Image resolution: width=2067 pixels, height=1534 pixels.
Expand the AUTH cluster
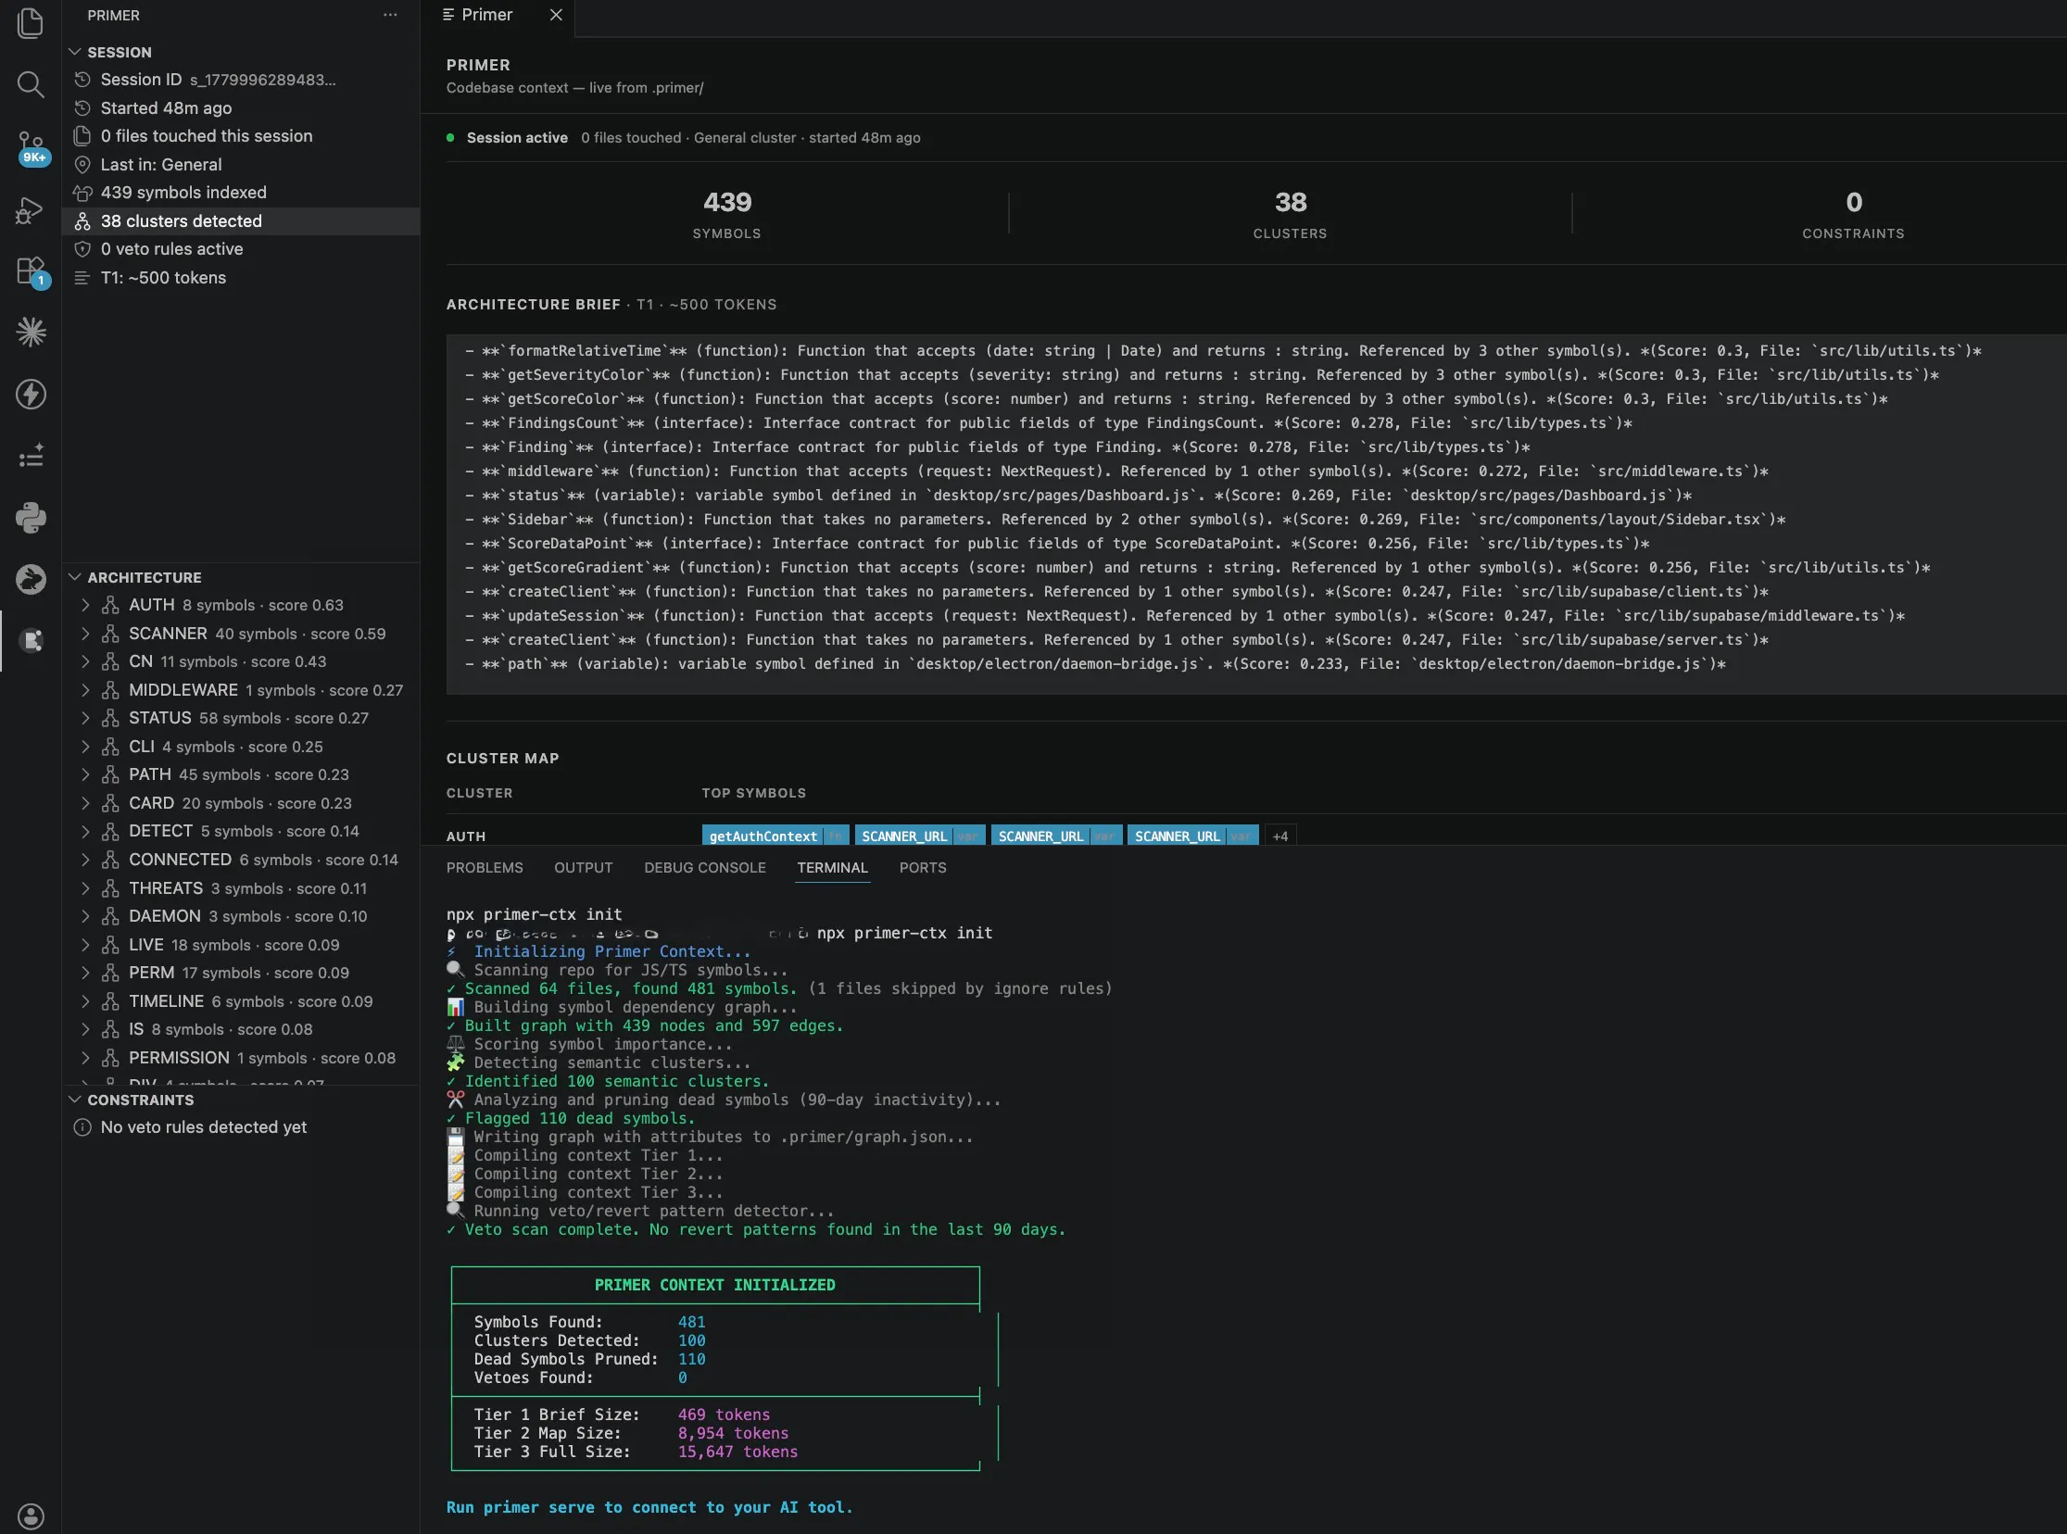(x=85, y=605)
